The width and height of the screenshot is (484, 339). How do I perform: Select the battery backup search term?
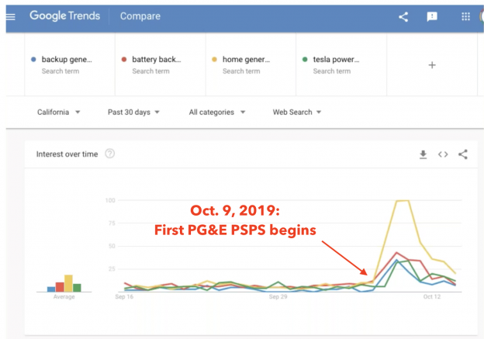tap(161, 65)
